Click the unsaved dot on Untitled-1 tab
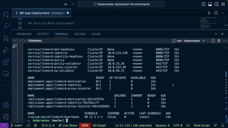Viewport: 228px width, 128px height. click(68, 13)
